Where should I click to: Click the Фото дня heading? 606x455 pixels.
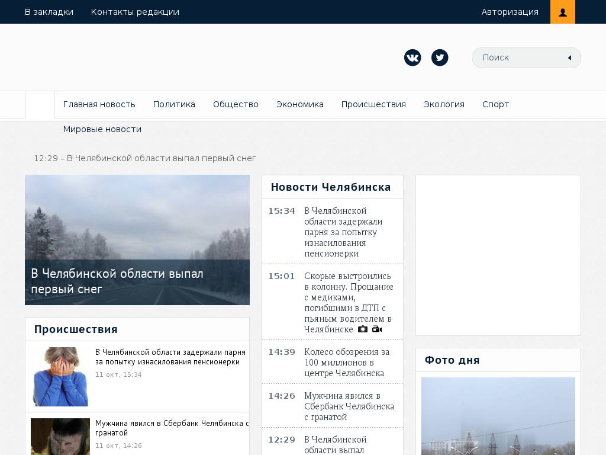pos(452,360)
